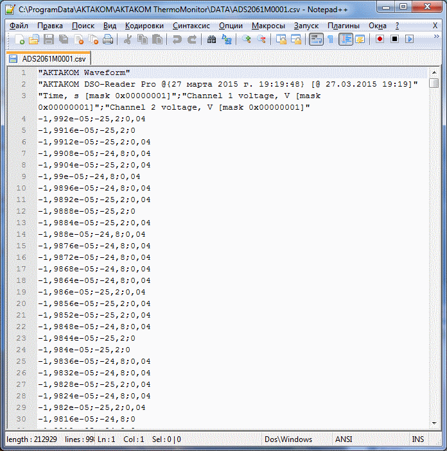The height and width of the screenshot is (451, 447).
Task: Click the User defined language icon
Action: point(360,39)
